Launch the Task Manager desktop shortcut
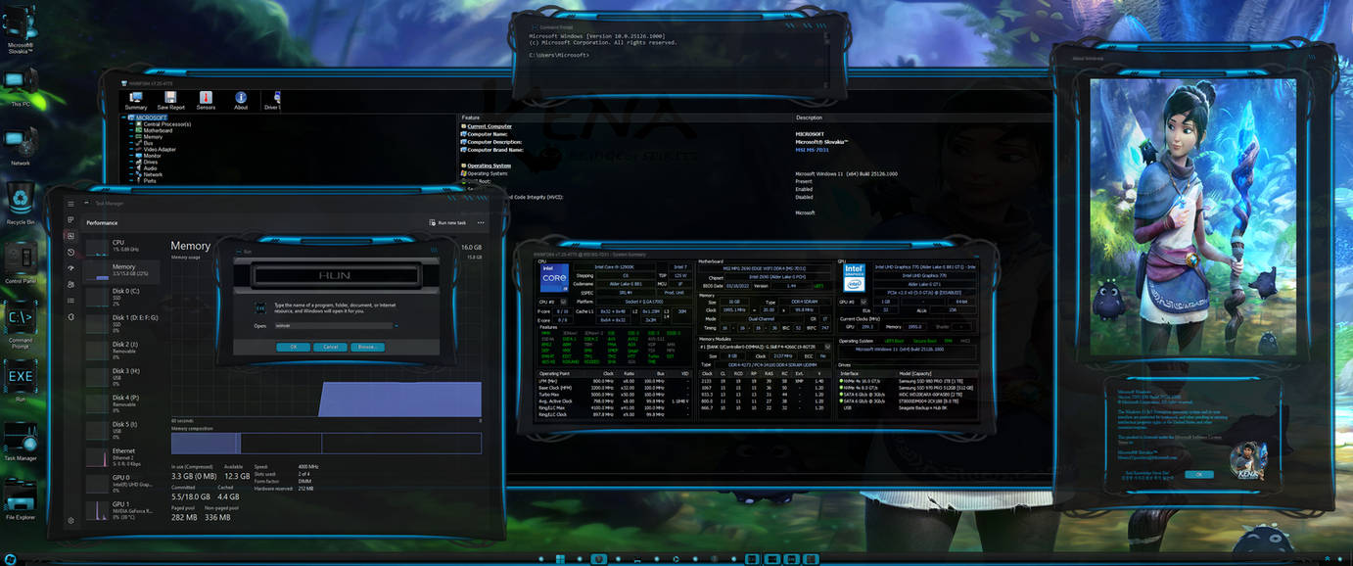This screenshot has height=566, width=1353. click(21, 441)
